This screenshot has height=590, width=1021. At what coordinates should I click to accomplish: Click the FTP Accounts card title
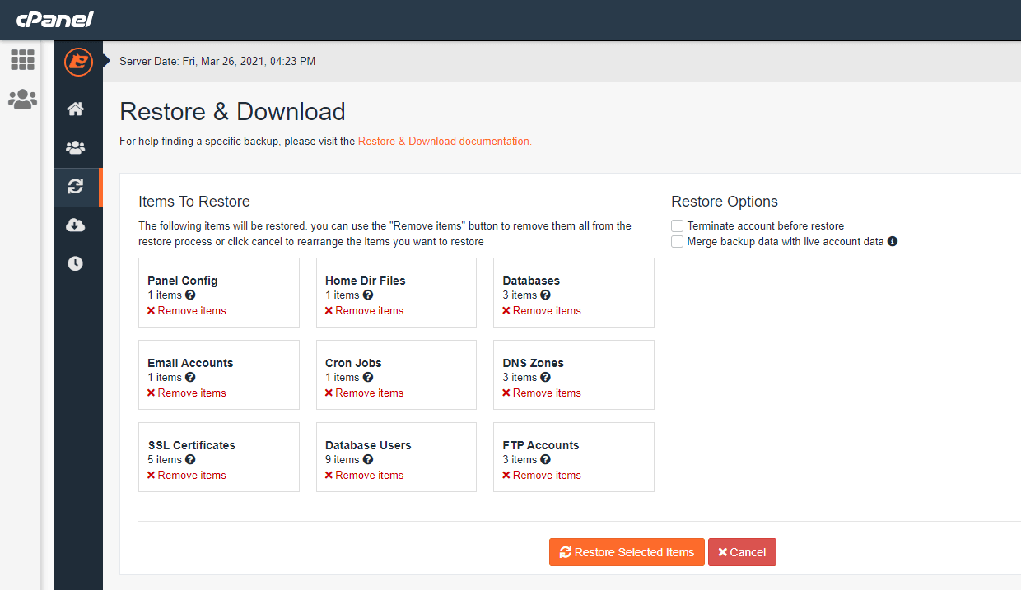point(541,445)
